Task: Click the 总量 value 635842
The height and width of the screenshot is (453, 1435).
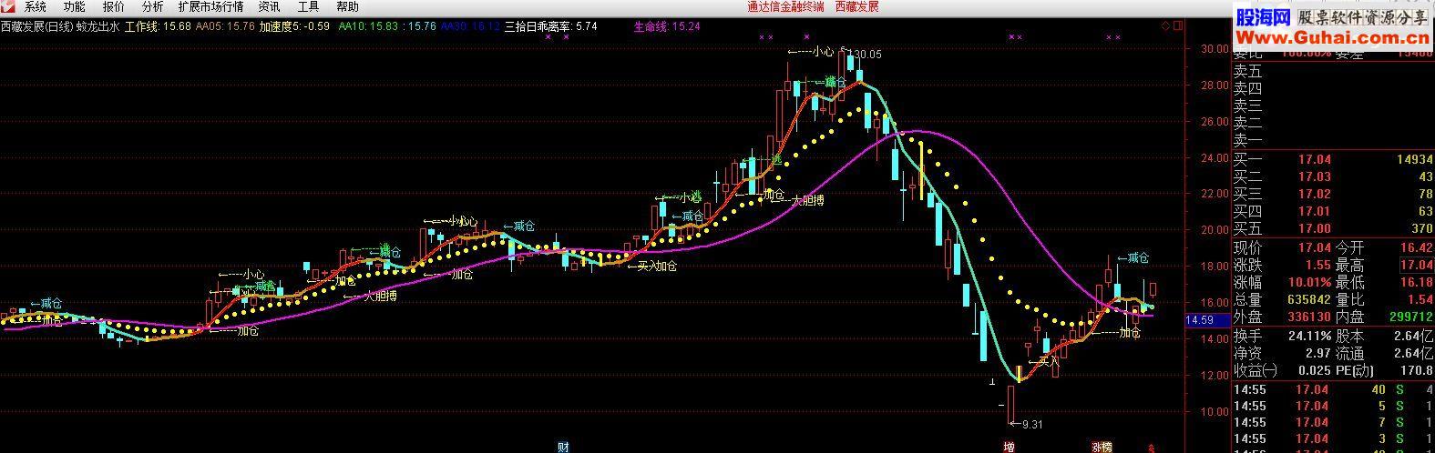Action: click(x=1309, y=299)
